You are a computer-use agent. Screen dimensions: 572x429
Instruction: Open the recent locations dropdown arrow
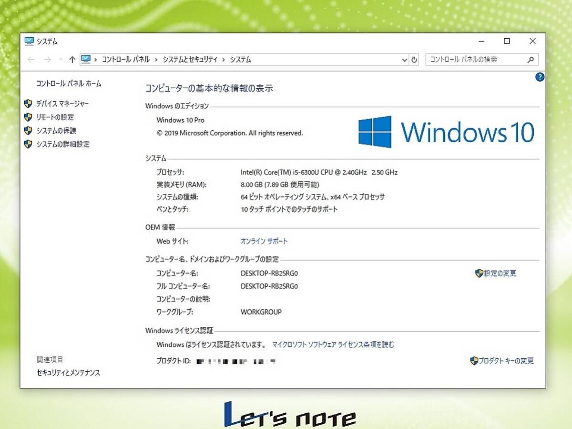[61, 60]
